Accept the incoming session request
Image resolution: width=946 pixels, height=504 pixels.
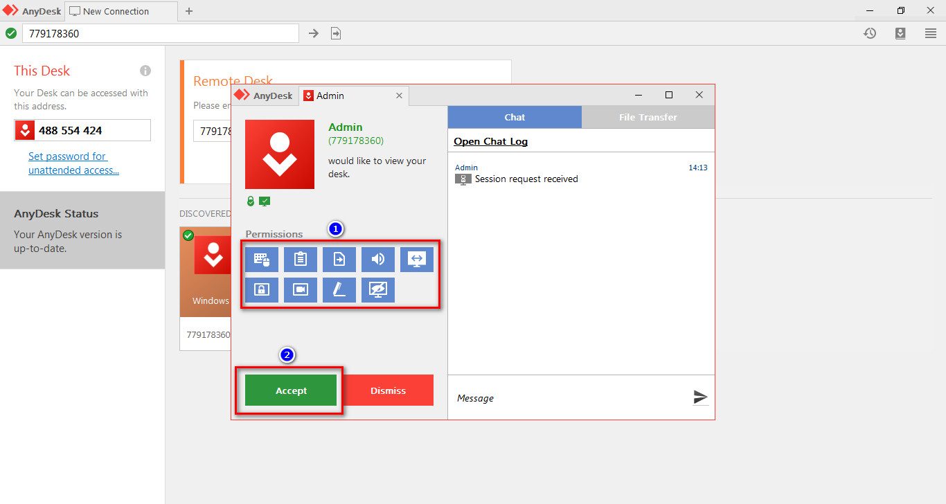pos(291,390)
